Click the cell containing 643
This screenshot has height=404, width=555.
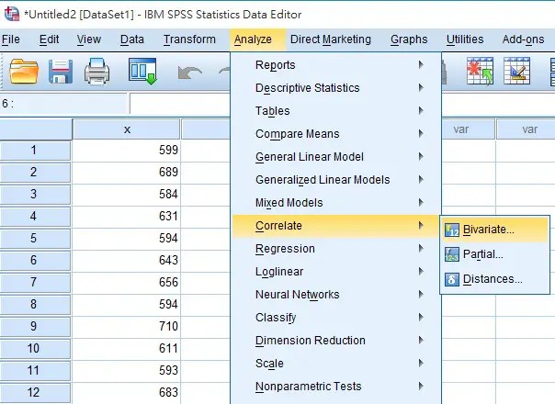[x=127, y=261]
